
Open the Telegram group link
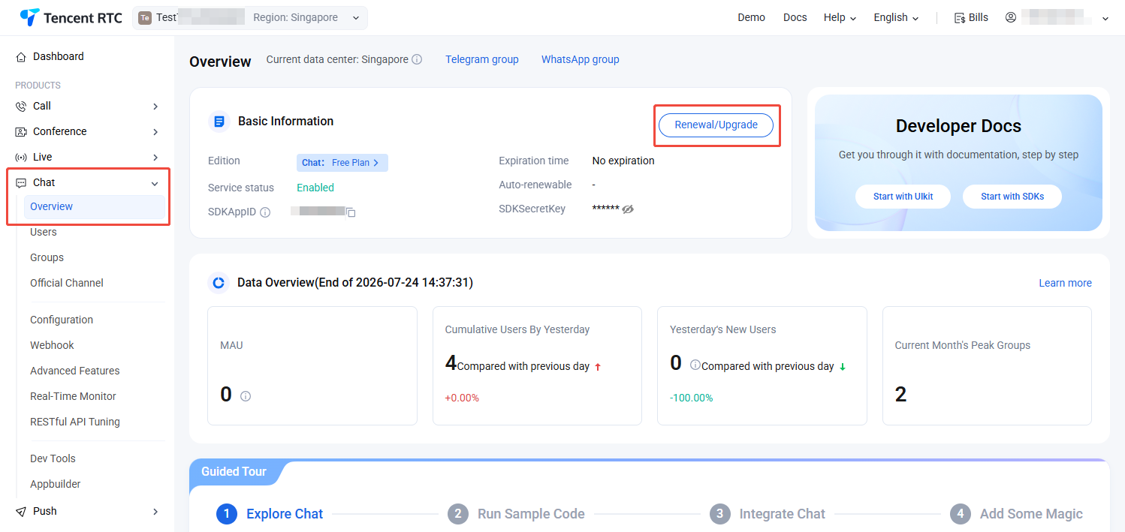[481, 59]
